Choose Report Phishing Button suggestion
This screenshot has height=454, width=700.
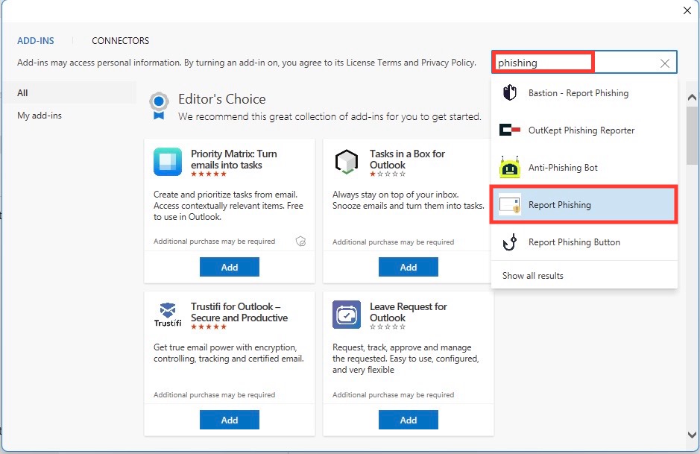[584, 242]
